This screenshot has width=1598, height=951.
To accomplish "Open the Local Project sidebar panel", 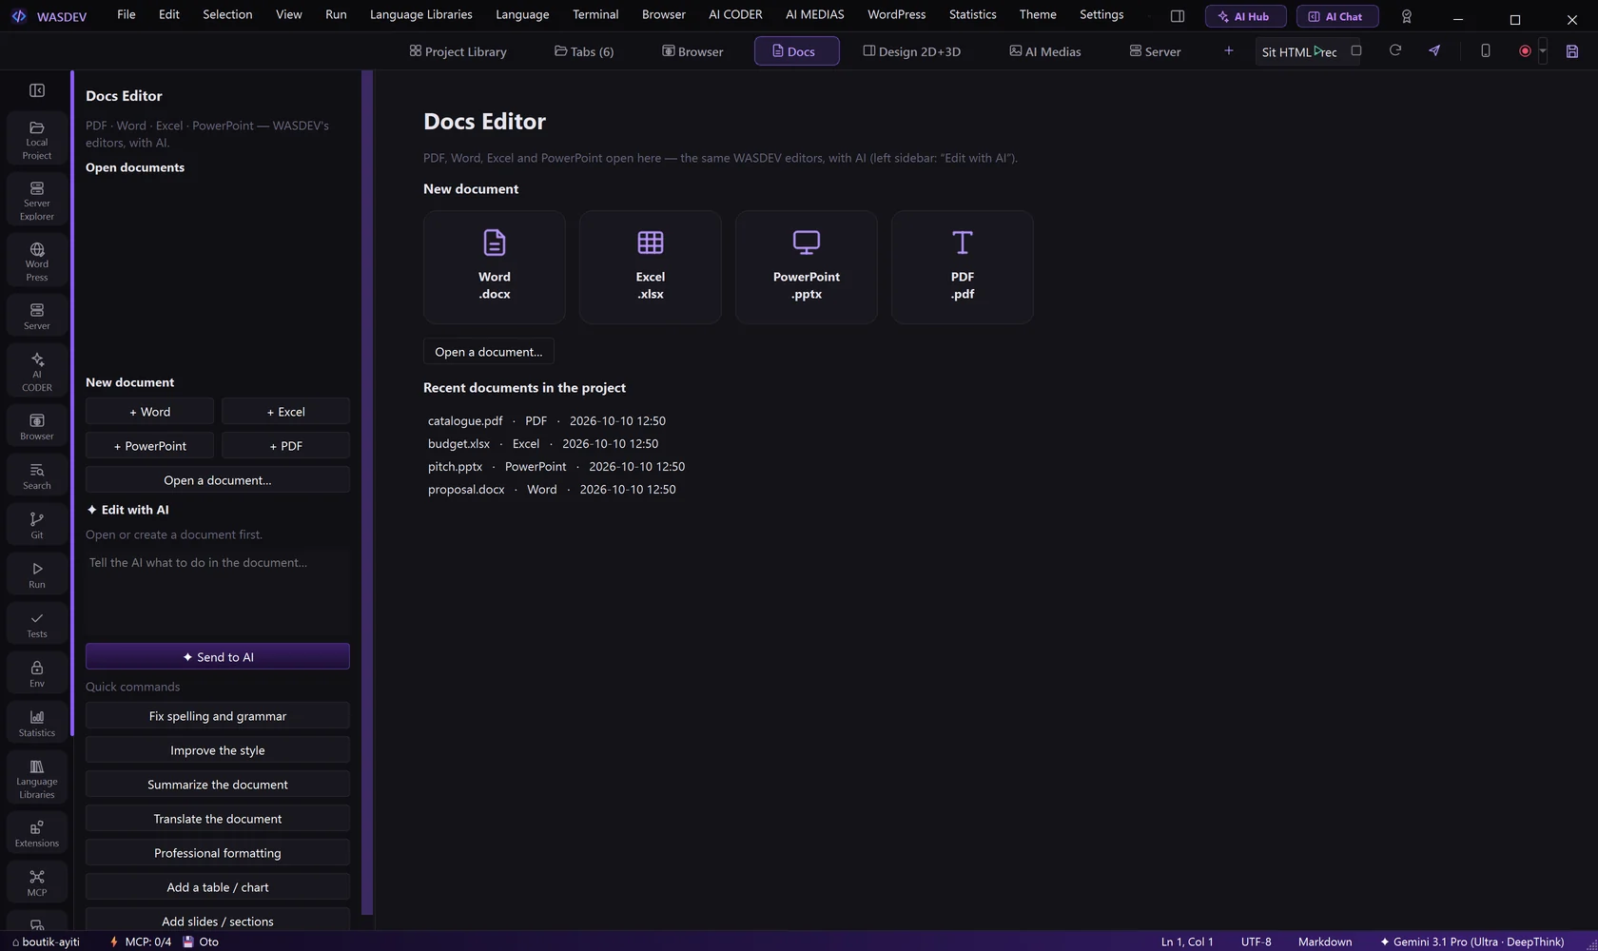I will pos(37,140).
